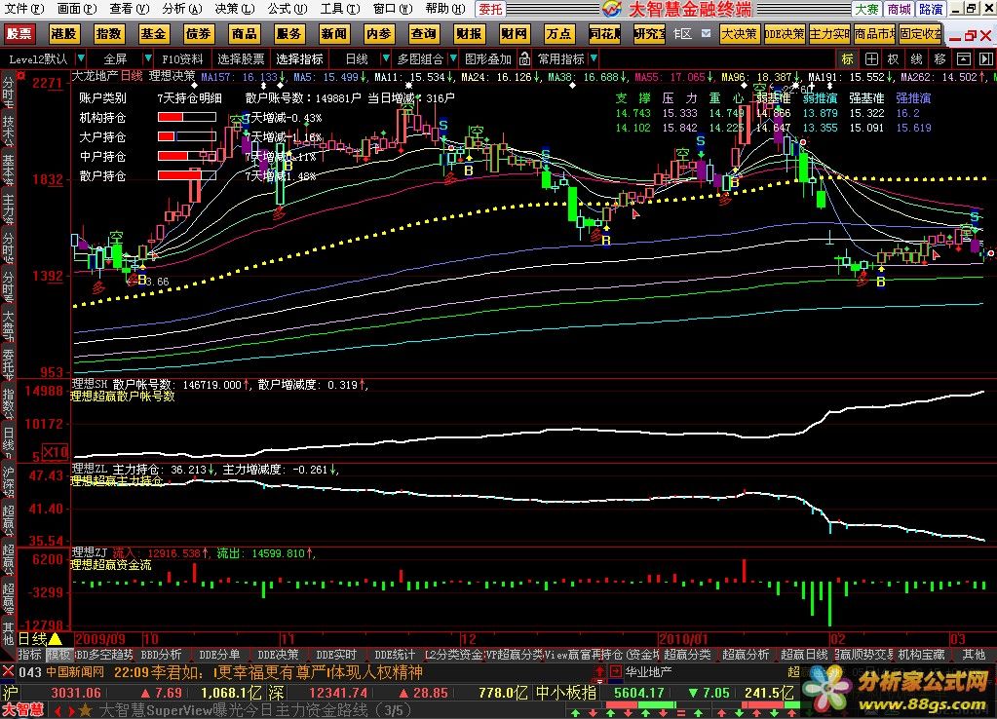Toggle the crosshair cursor icon
The width and height of the screenshot is (997, 719).
point(871,59)
